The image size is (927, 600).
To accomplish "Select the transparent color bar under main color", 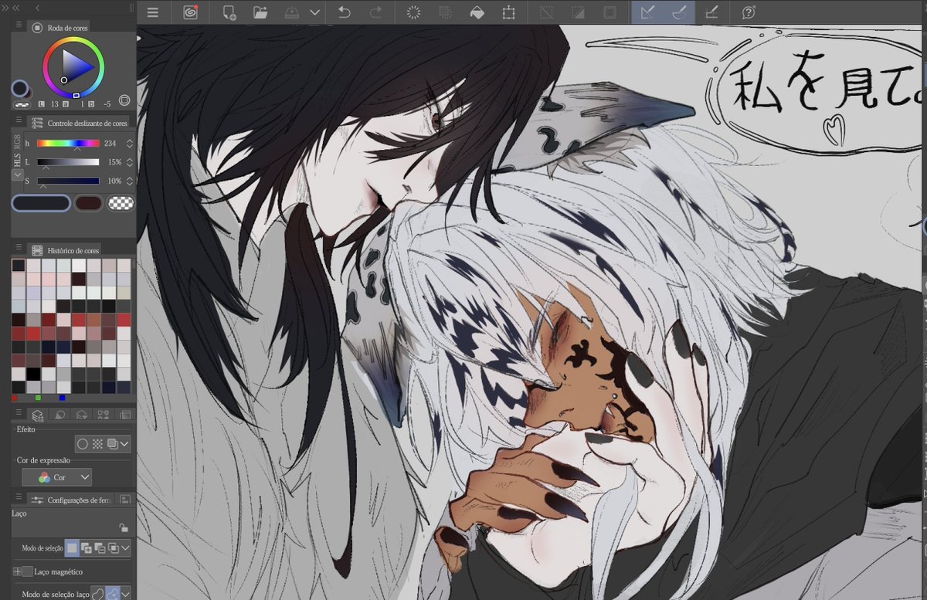I will (x=22, y=103).
